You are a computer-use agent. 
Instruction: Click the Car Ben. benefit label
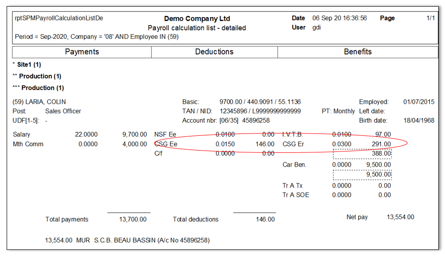(295, 165)
